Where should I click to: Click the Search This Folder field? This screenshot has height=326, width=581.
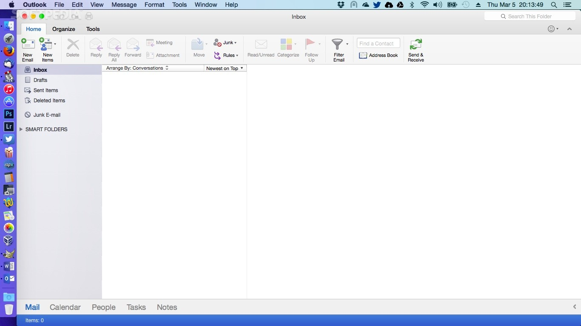pyautogui.click(x=530, y=16)
